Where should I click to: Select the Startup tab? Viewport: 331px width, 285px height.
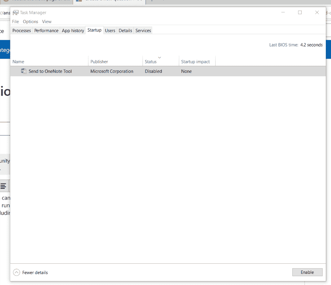[x=94, y=30]
